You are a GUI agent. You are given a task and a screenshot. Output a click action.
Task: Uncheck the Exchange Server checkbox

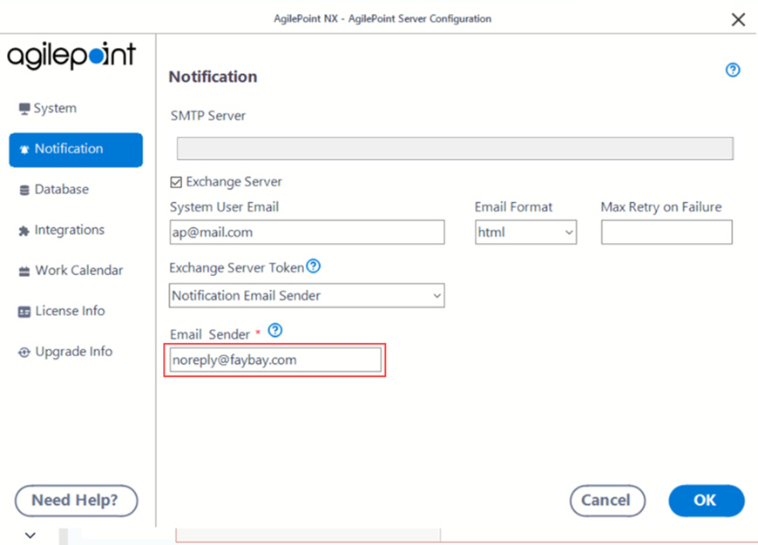click(176, 182)
